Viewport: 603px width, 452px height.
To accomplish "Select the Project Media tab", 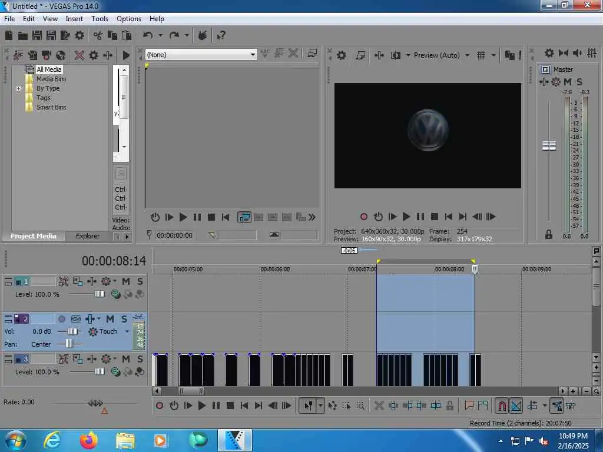I will (34, 236).
